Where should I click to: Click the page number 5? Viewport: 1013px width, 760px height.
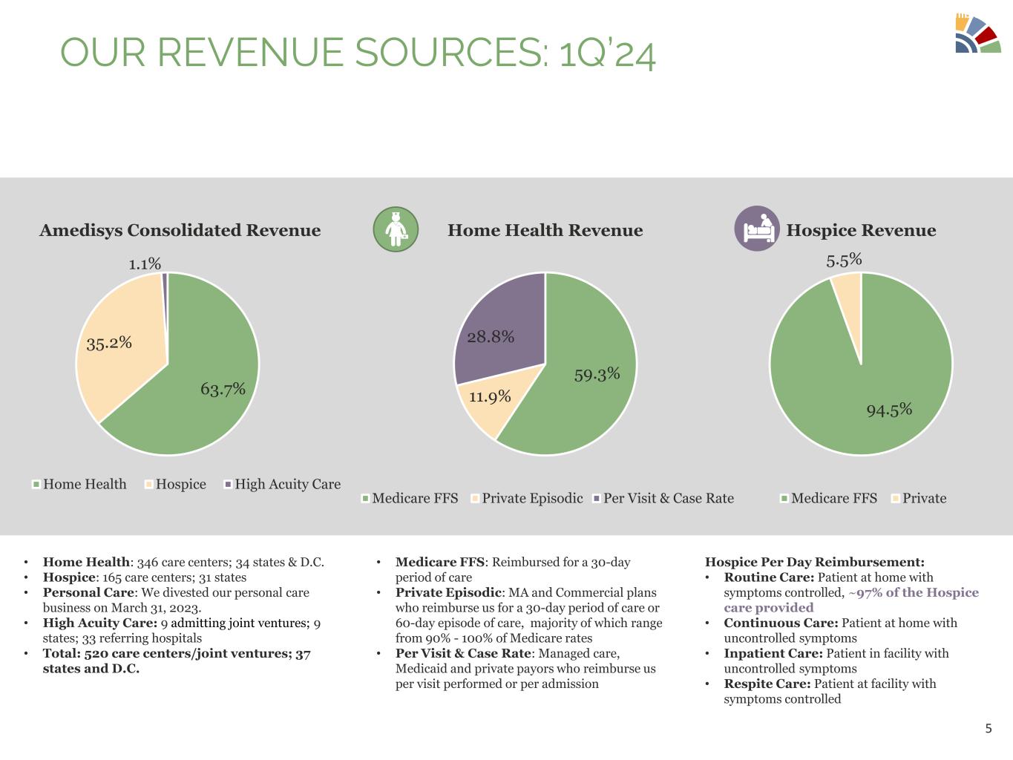pyautogui.click(x=988, y=728)
